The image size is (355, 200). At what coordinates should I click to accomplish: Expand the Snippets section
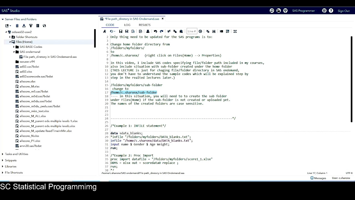coord(2,160)
